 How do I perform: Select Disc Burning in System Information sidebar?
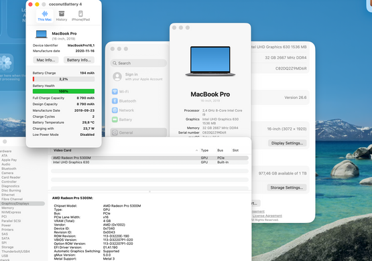[x=11, y=191]
